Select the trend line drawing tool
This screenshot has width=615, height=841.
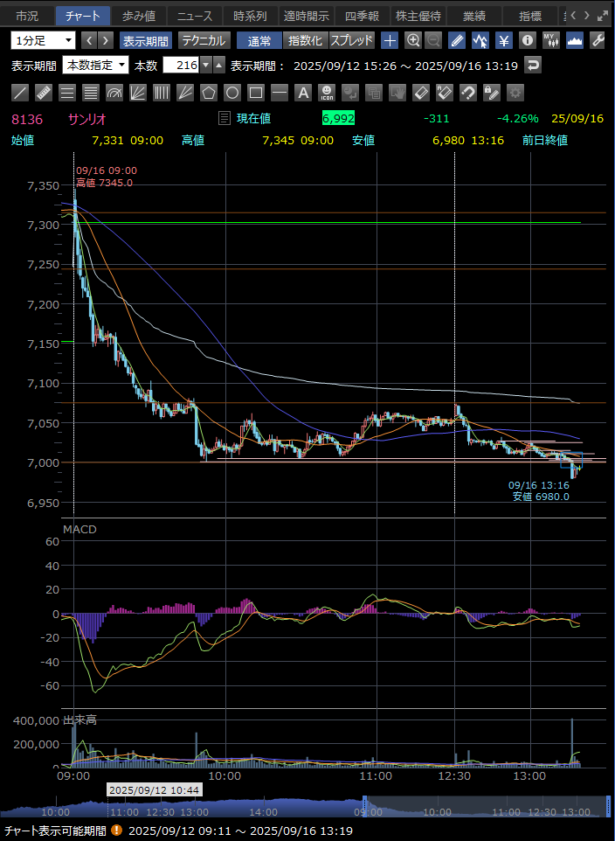point(21,92)
